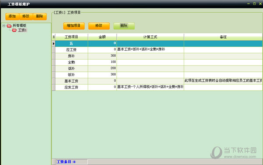This screenshot has width=263, height=165.
Task: Maximize the 工资模板维护 window
Action: click(x=254, y=4)
